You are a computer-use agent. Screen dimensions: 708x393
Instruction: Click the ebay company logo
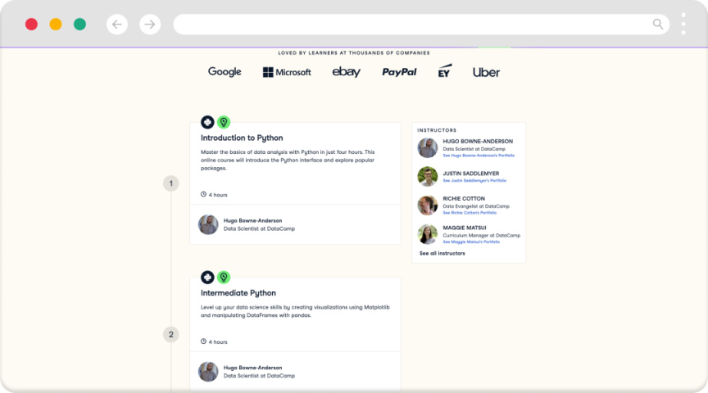point(347,72)
